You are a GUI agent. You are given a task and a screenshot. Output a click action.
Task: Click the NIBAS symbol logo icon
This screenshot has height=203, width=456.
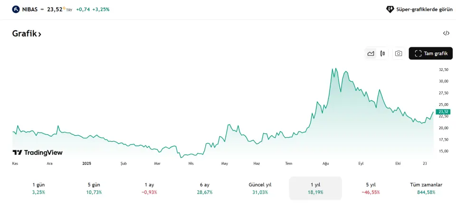tap(16, 9)
